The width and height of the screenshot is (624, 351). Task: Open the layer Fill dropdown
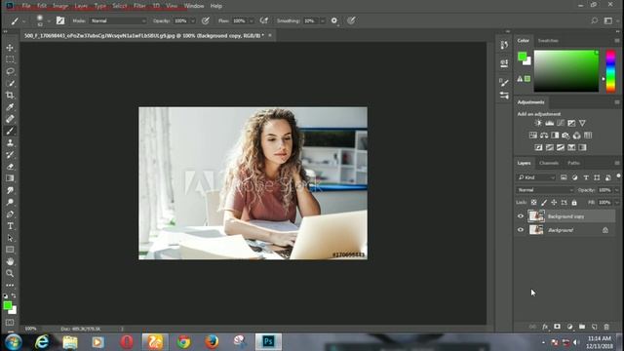(617, 203)
